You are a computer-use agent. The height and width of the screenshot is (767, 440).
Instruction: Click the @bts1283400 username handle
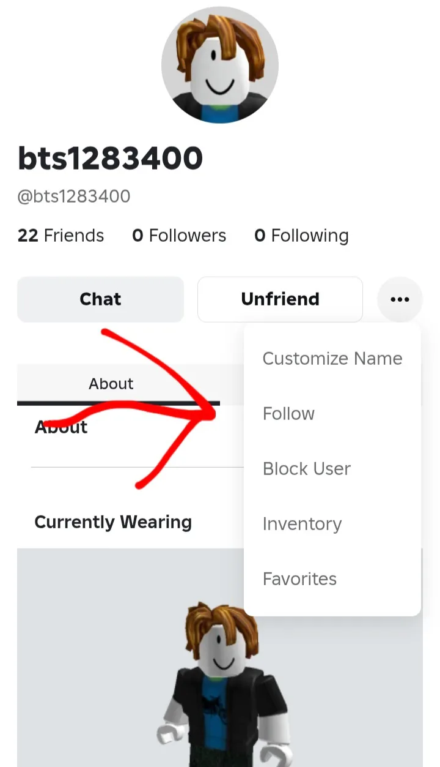74,196
